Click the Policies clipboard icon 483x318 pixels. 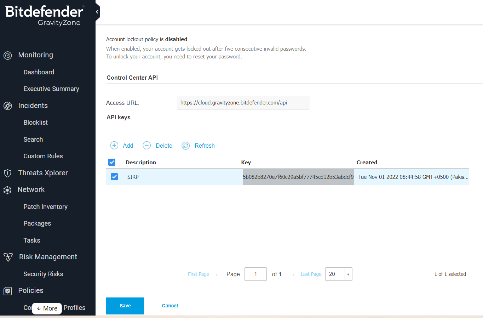(x=8, y=291)
